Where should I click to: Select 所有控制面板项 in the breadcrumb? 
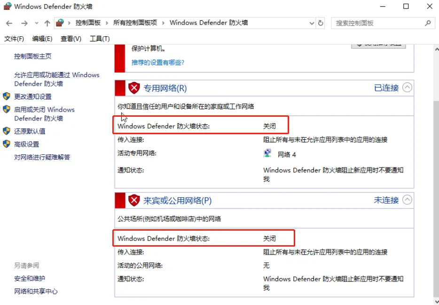click(x=135, y=23)
